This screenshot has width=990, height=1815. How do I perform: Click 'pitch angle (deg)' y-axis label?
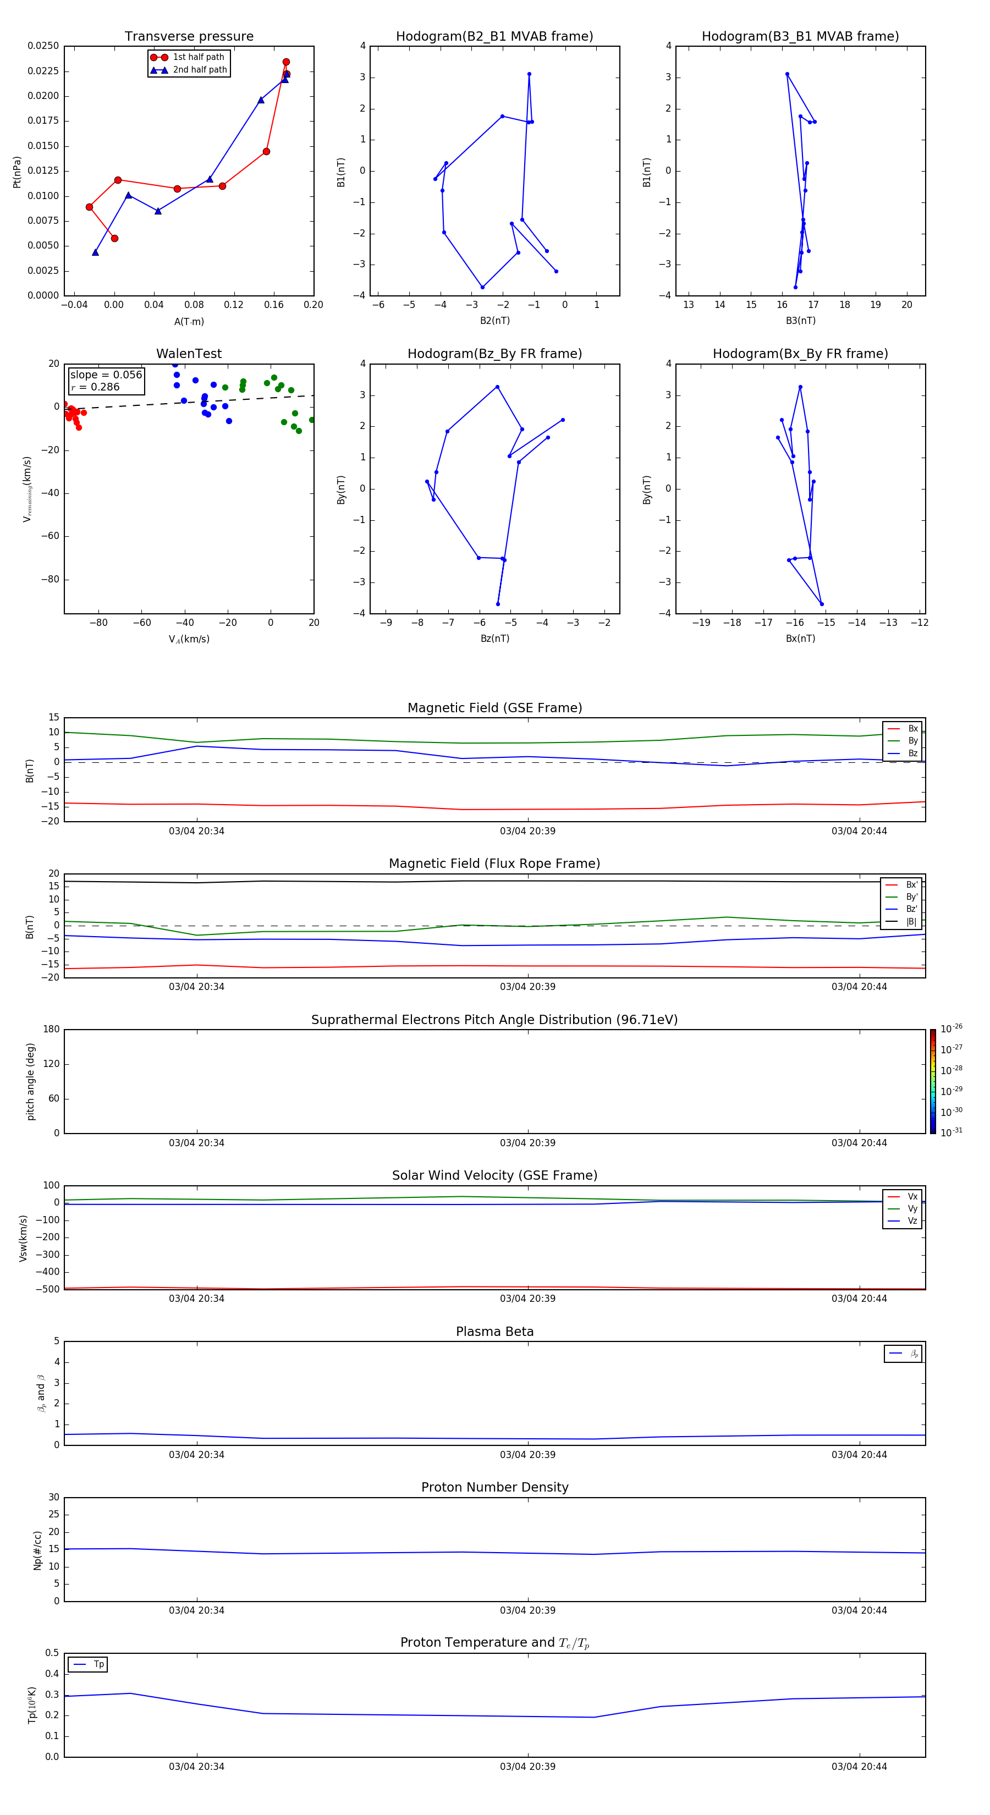[30, 1081]
